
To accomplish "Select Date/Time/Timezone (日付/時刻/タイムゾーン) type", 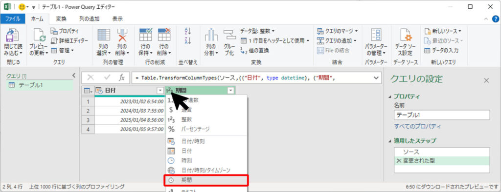I will point(206,171).
